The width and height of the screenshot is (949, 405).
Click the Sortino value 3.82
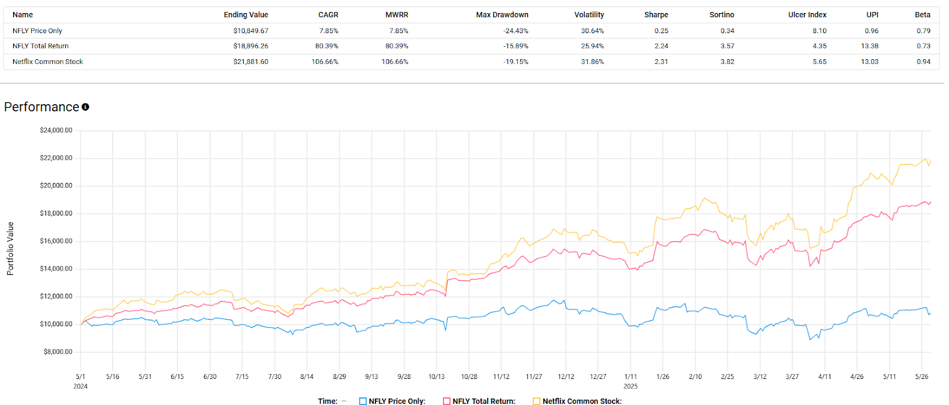[x=728, y=62]
